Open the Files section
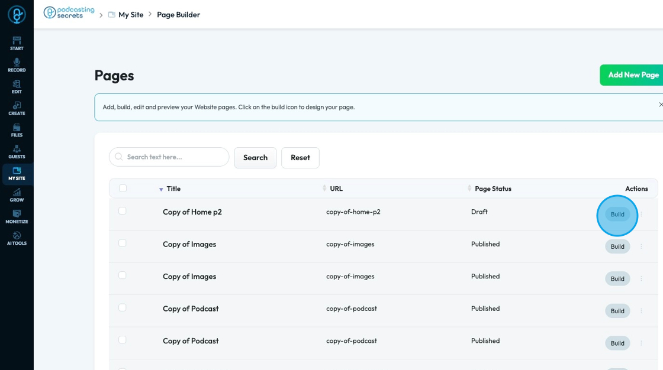663x370 pixels. pos(17,130)
